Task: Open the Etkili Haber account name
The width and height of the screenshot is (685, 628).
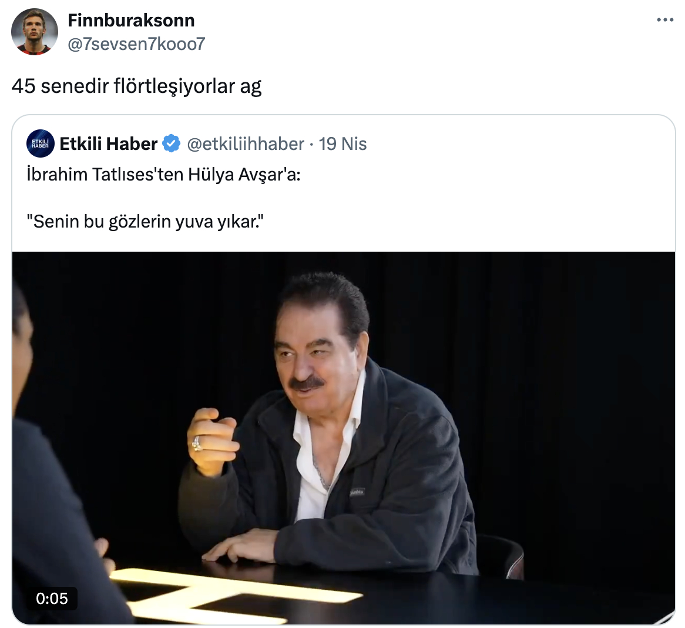Action: 109,144
